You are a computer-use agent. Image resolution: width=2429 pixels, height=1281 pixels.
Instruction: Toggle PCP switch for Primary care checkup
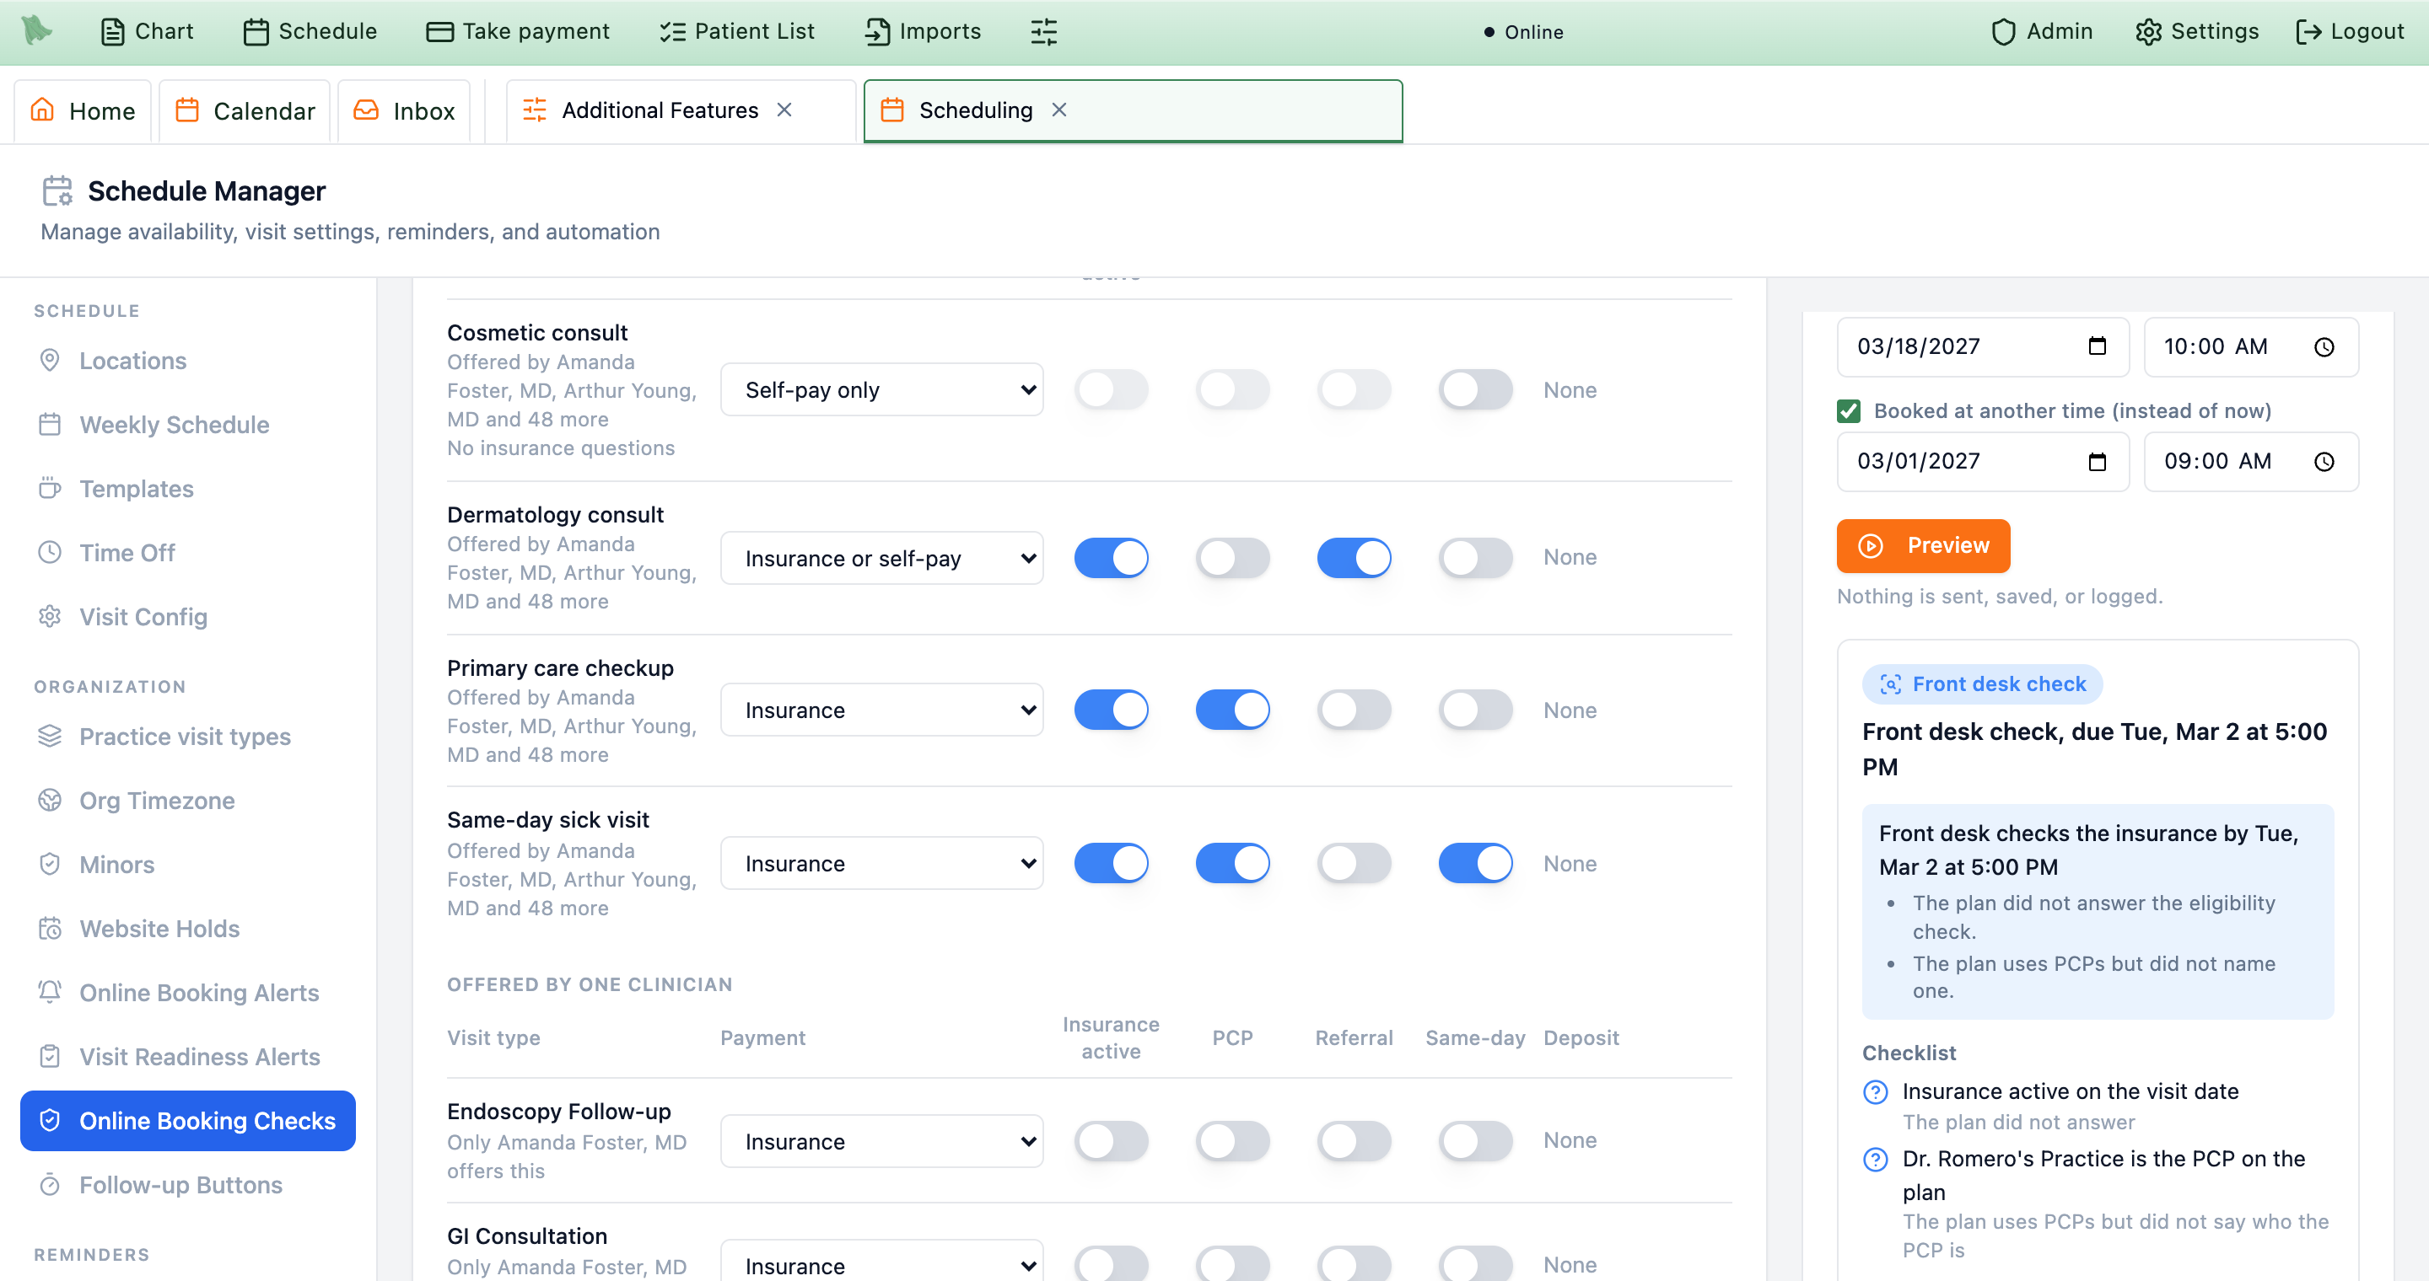[1232, 710]
